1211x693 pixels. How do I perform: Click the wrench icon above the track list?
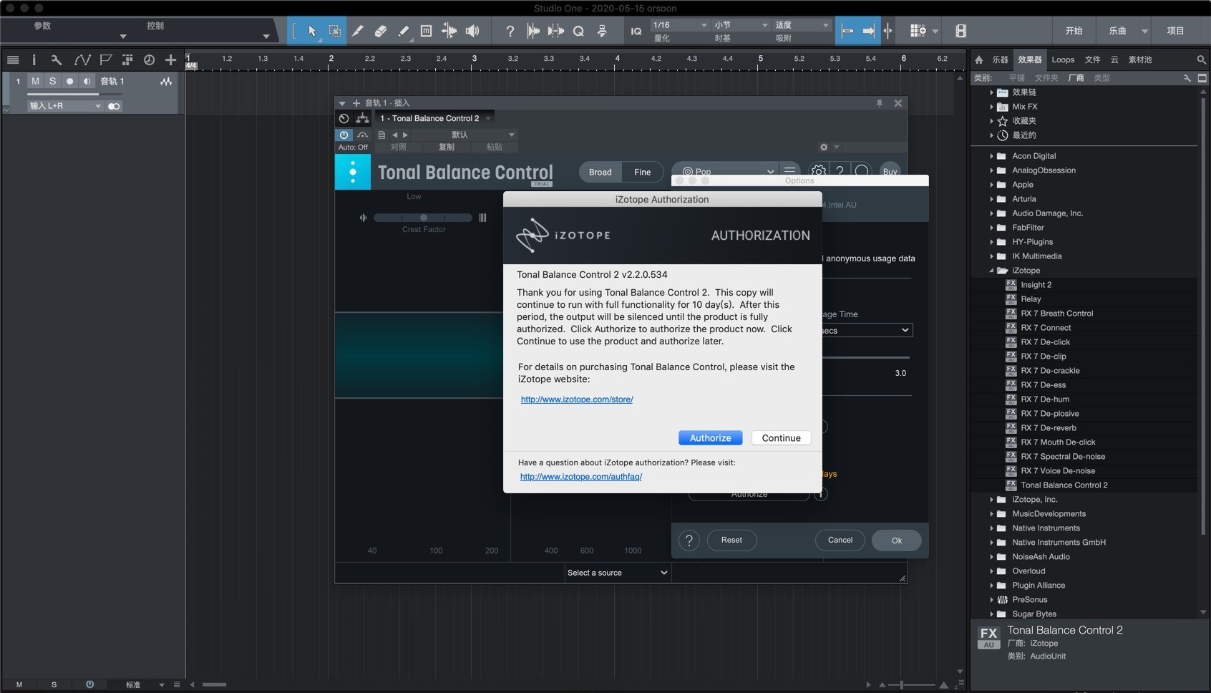(57, 60)
